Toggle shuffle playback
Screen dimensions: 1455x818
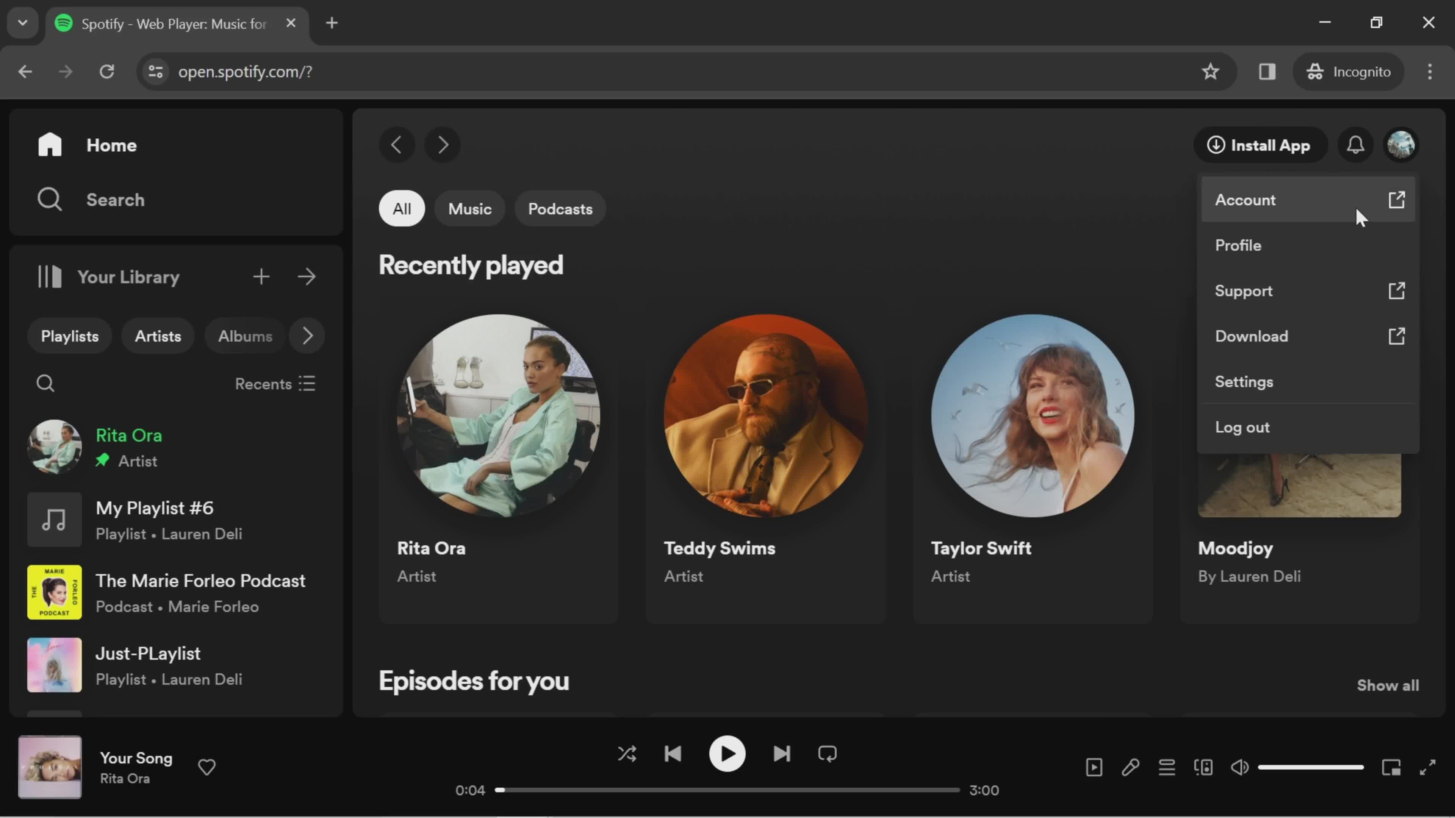point(627,754)
